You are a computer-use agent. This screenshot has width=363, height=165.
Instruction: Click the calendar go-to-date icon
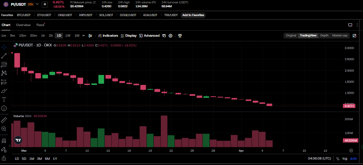[x=164, y=36]
